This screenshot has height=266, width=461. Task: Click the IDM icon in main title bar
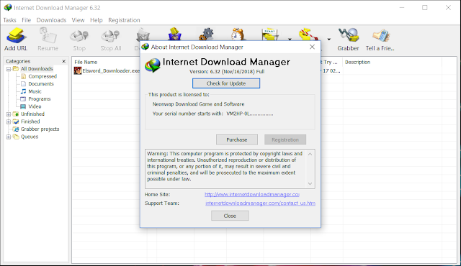(x=8, y=8)
